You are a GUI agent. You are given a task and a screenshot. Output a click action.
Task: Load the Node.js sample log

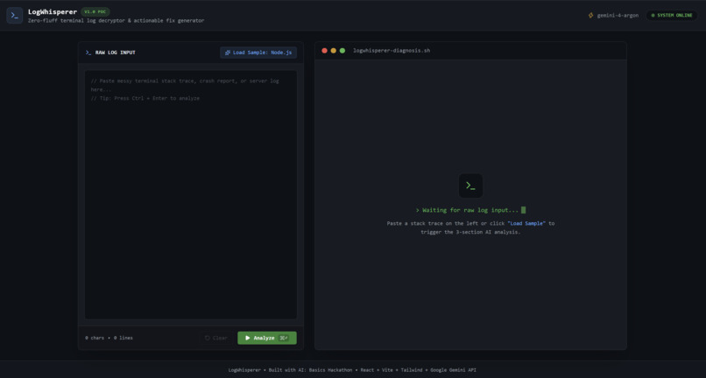(258, 52)
